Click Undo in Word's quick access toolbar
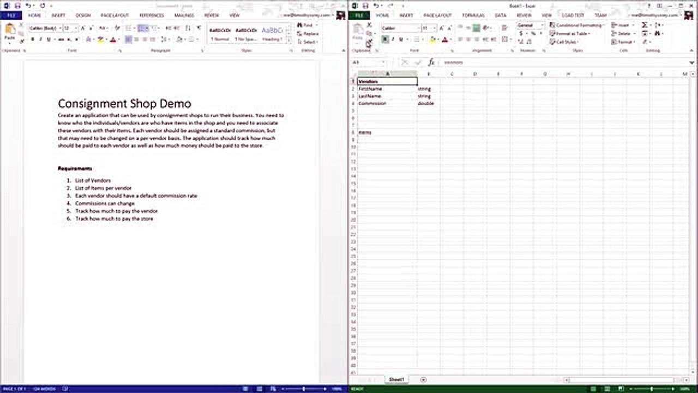Image resolution: width=698 pixels, height=393 pixels. click(28, 5)
